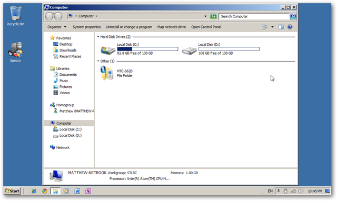337x201 pixels.
Task: Open Desktop under Favorites
Action: tap(66, 44)
